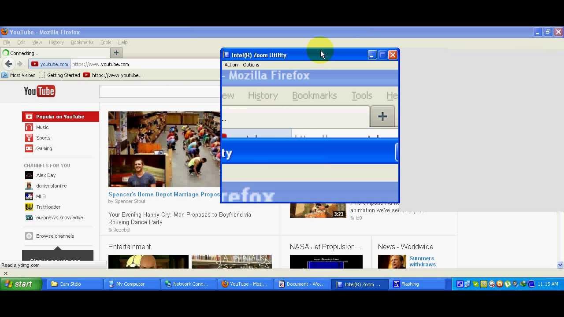The width and height of the screenshot is (564, 317).
Task: Open the Edit menu in Firefox
Action: (21, 42)
